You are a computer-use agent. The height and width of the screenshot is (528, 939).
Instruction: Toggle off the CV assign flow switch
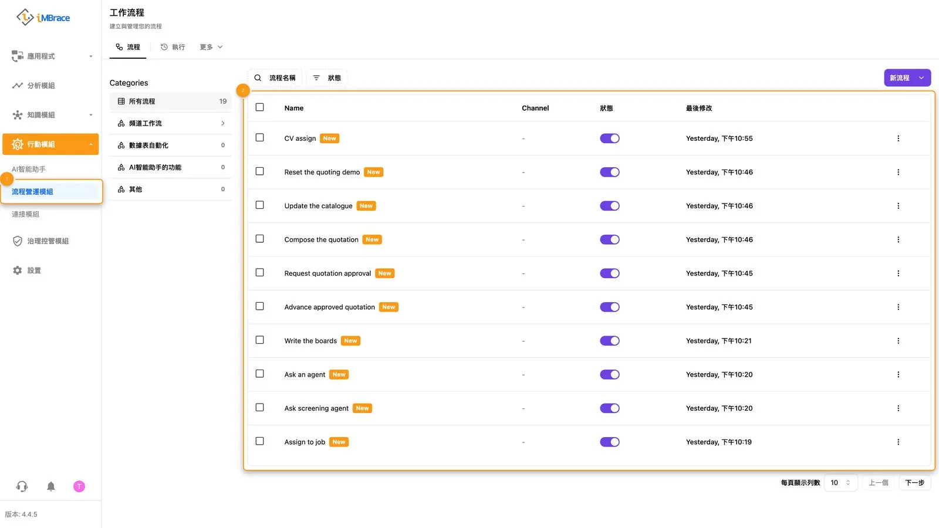tap(610, 138)
